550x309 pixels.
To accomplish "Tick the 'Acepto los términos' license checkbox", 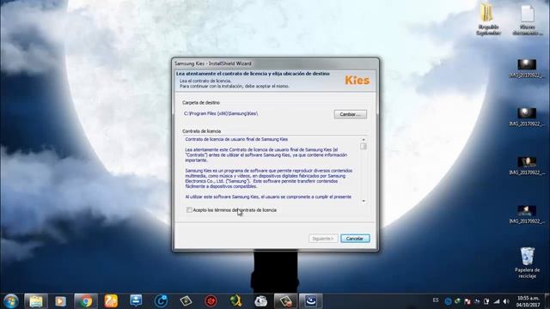I will (189, 209).
